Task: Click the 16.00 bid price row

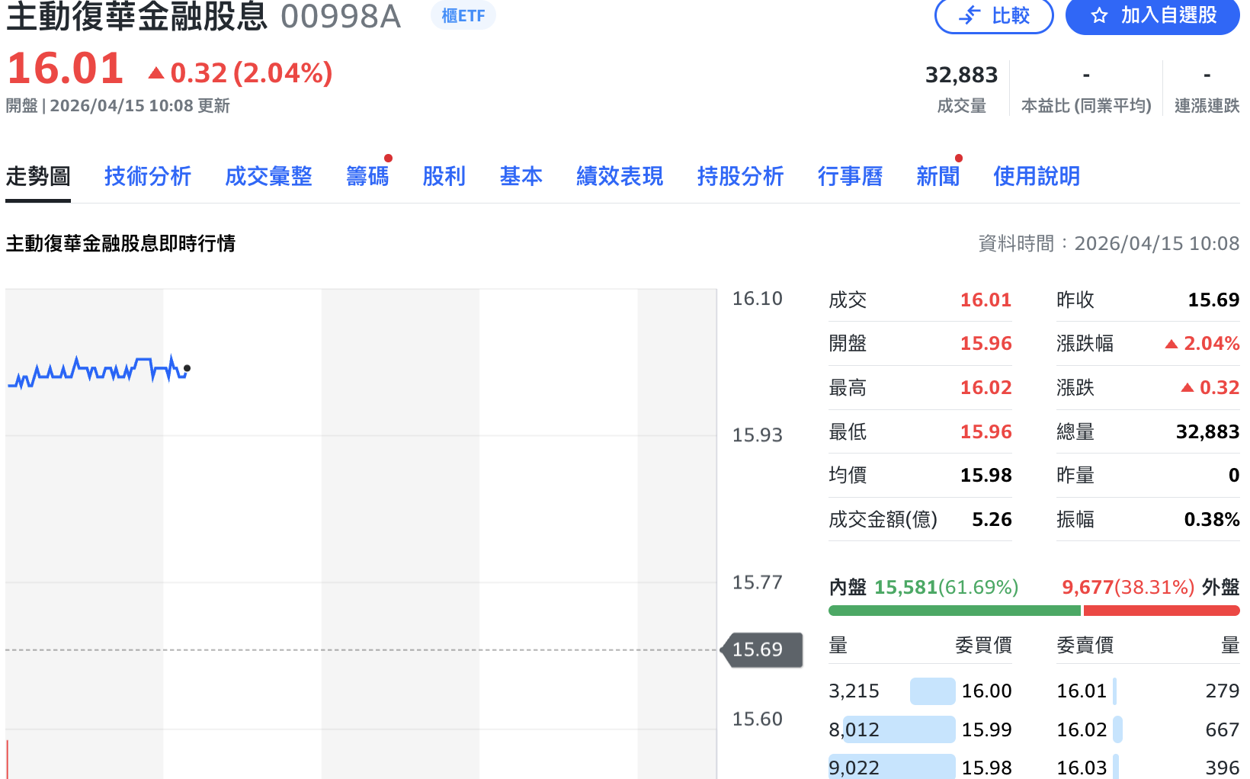Action: coord(988,691)
